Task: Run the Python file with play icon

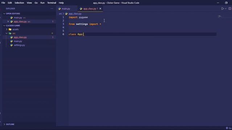Action: click(x=222, y=9)
